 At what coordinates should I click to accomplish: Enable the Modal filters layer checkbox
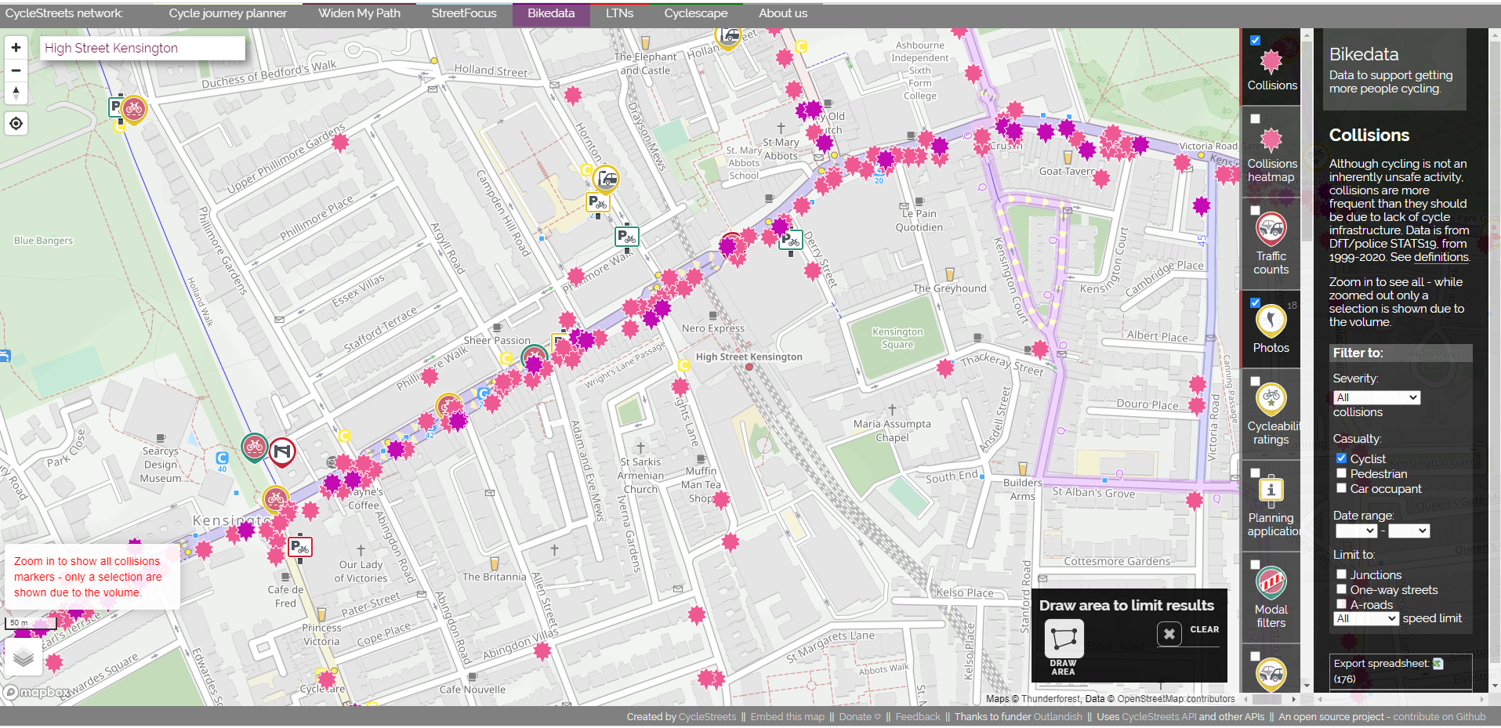tap(1255, 564)
